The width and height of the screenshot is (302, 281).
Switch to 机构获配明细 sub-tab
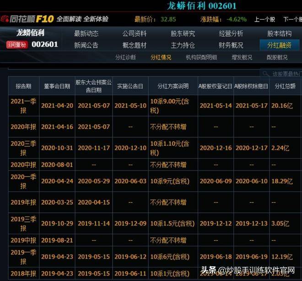(x=201, y=57)
